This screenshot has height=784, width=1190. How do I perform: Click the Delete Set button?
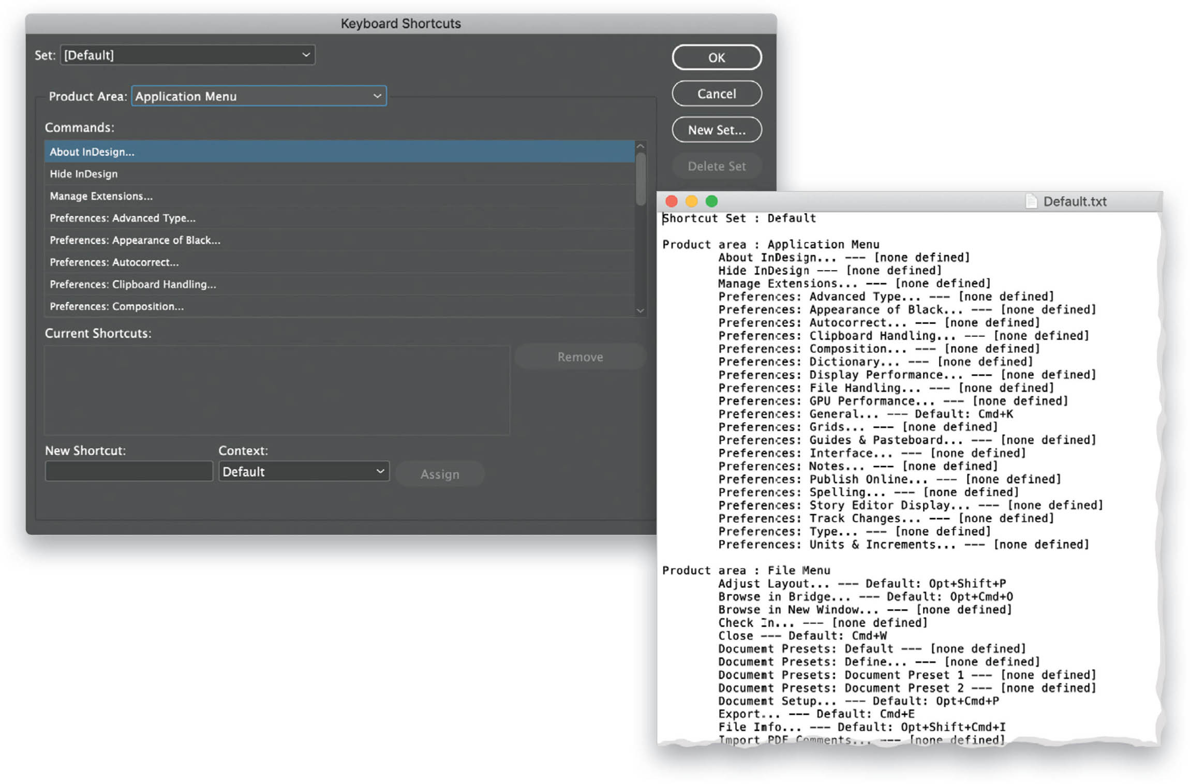click(x=717, y=166)
